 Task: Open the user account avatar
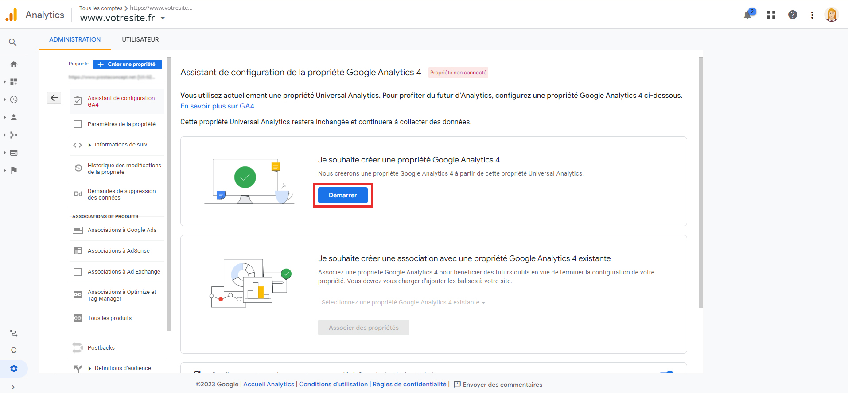point(832,15)
